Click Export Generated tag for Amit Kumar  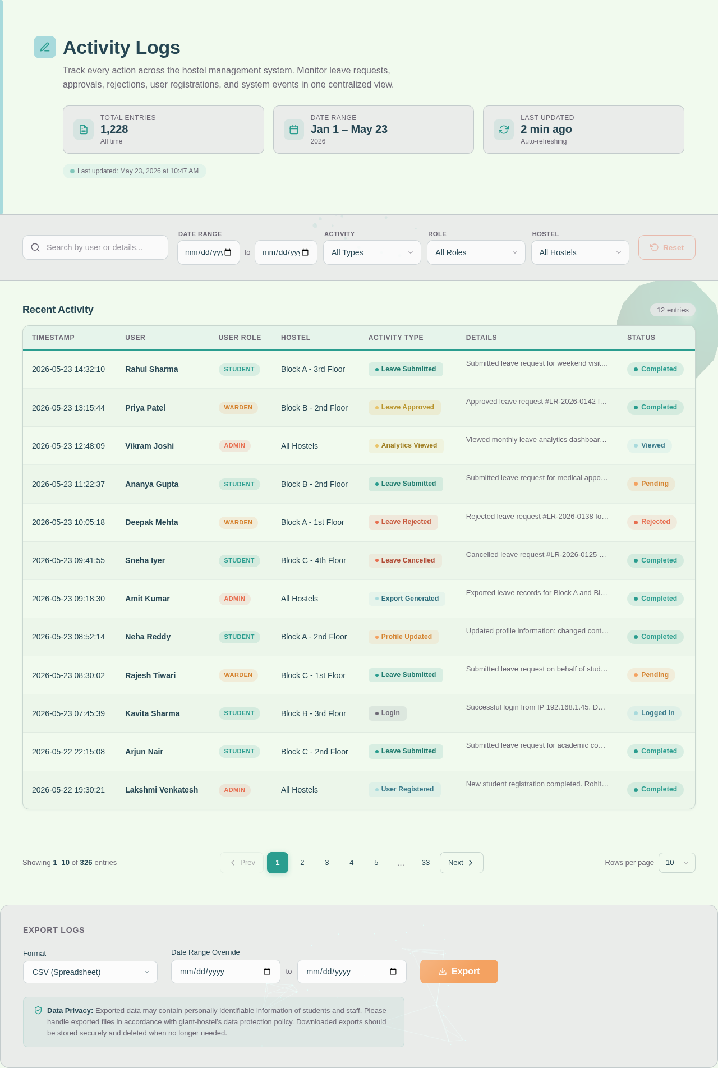(407, 599)
